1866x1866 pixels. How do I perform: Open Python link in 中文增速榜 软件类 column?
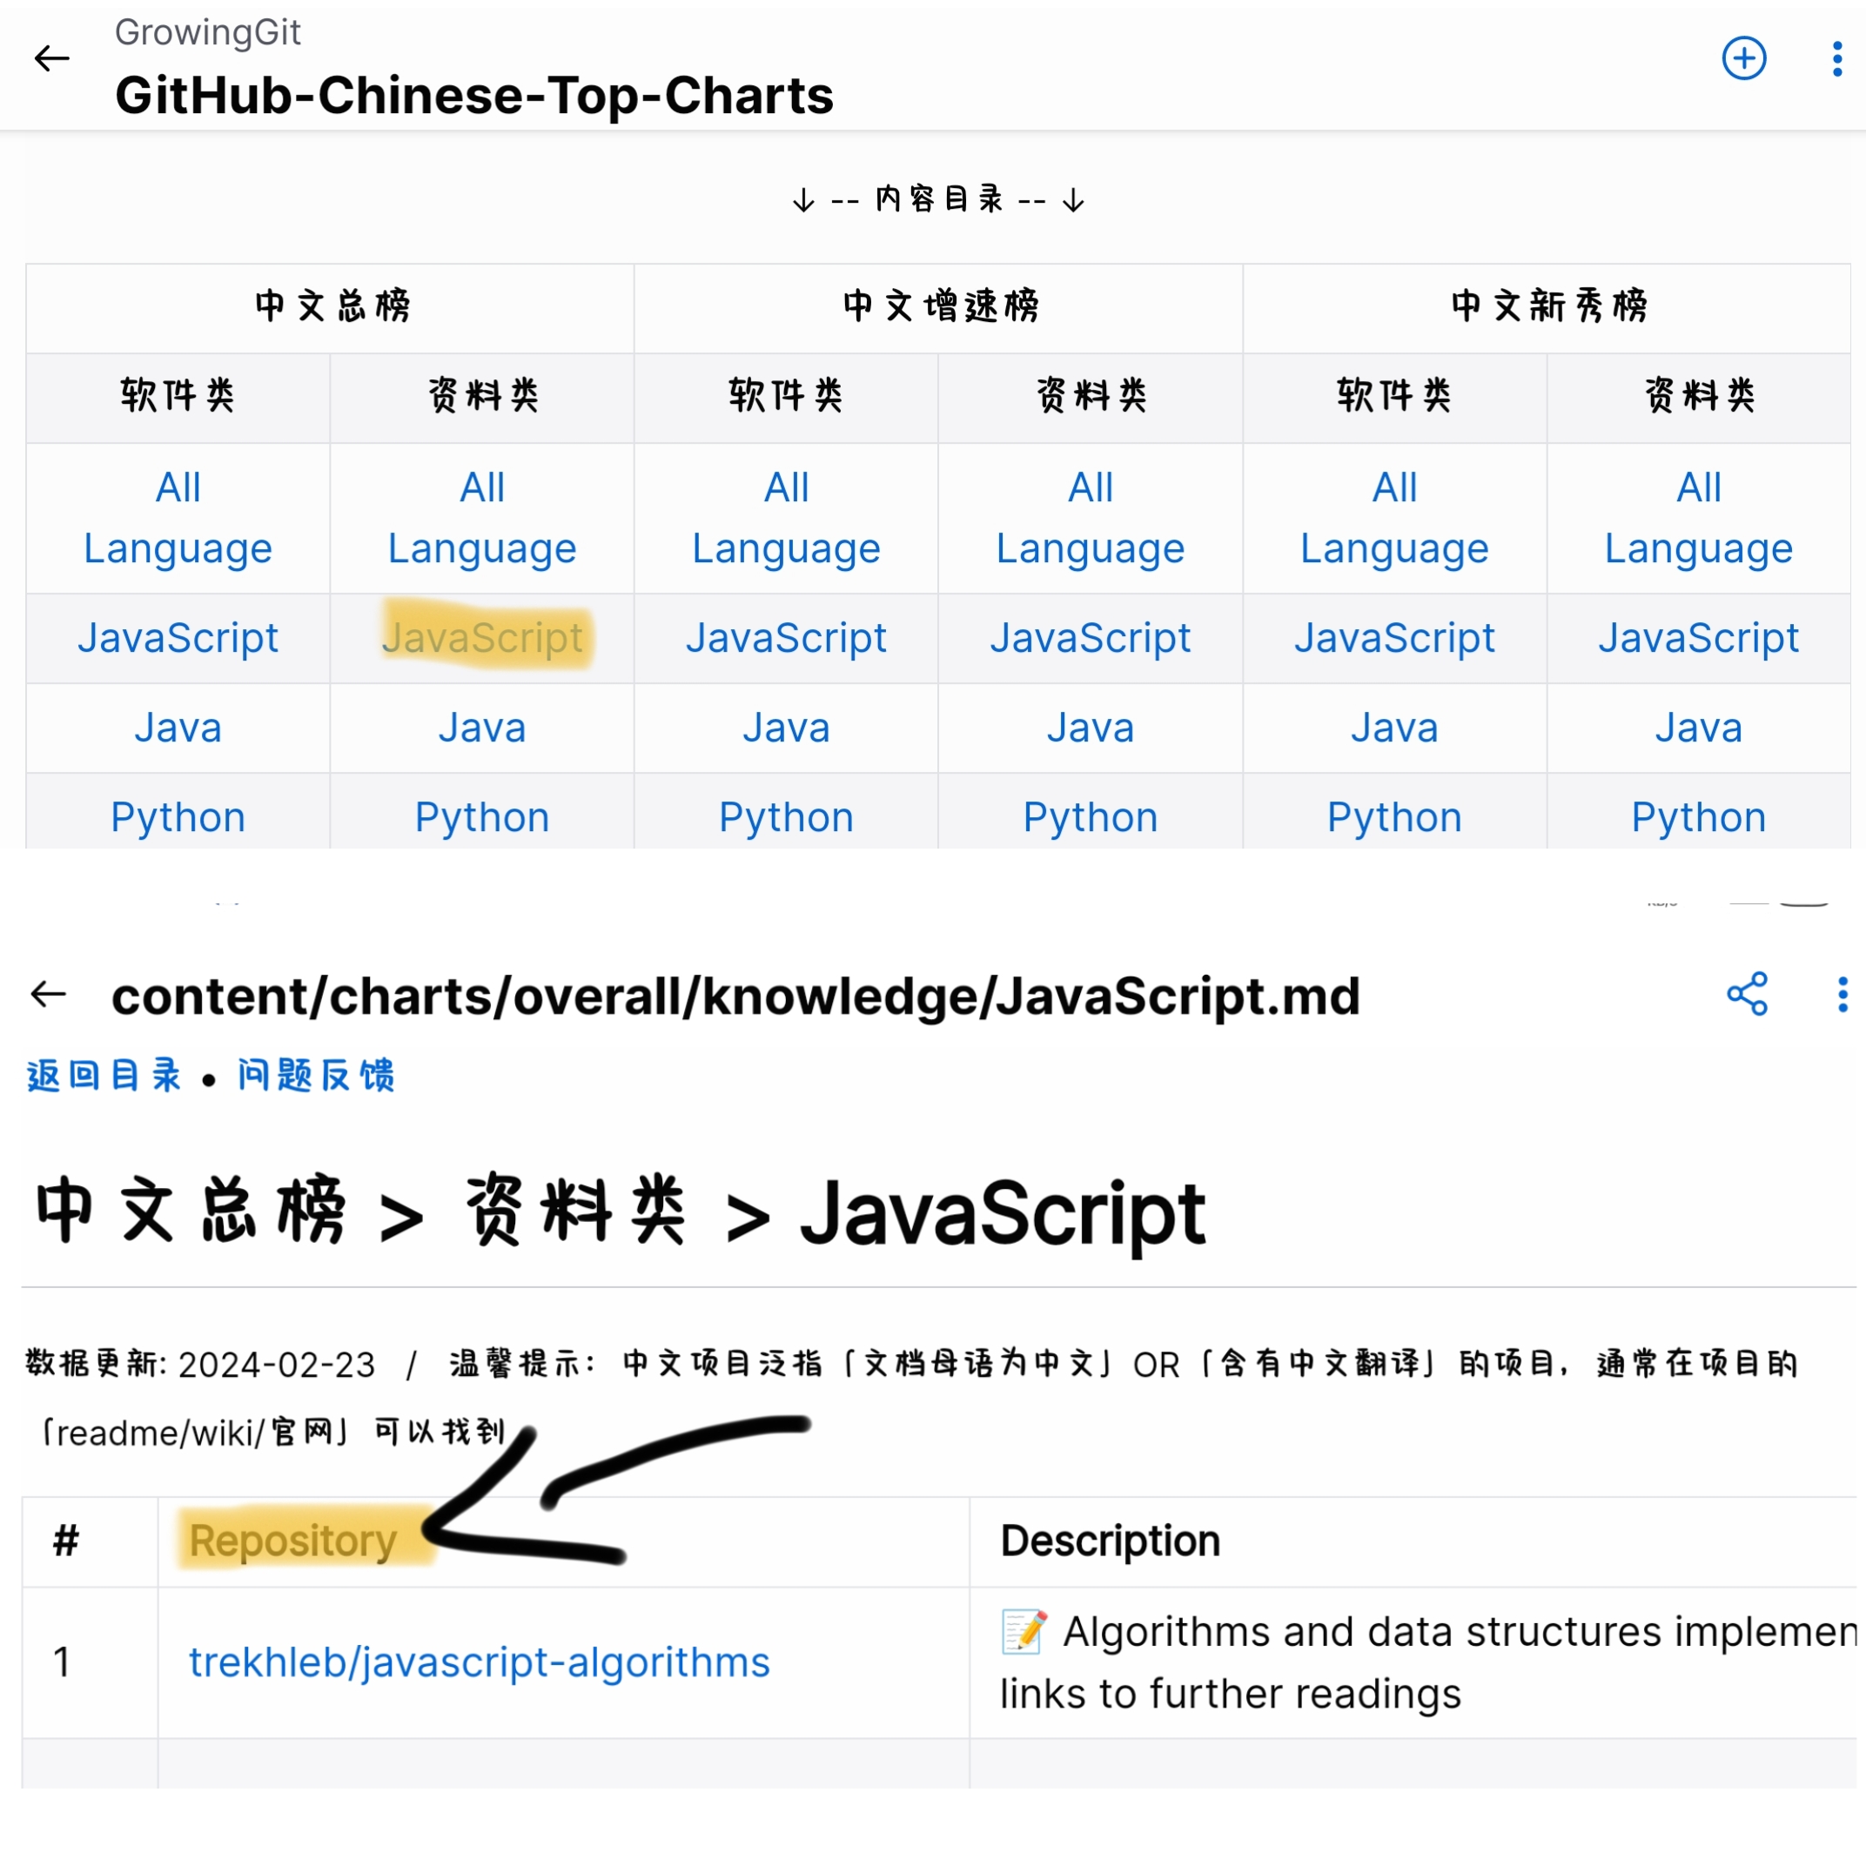click(x=785, y=817)
